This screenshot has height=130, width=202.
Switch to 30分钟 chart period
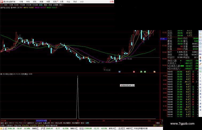[29, 5]
